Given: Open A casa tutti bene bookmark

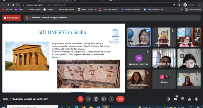Looking at the screenshot, I should (x=109, y=9).
